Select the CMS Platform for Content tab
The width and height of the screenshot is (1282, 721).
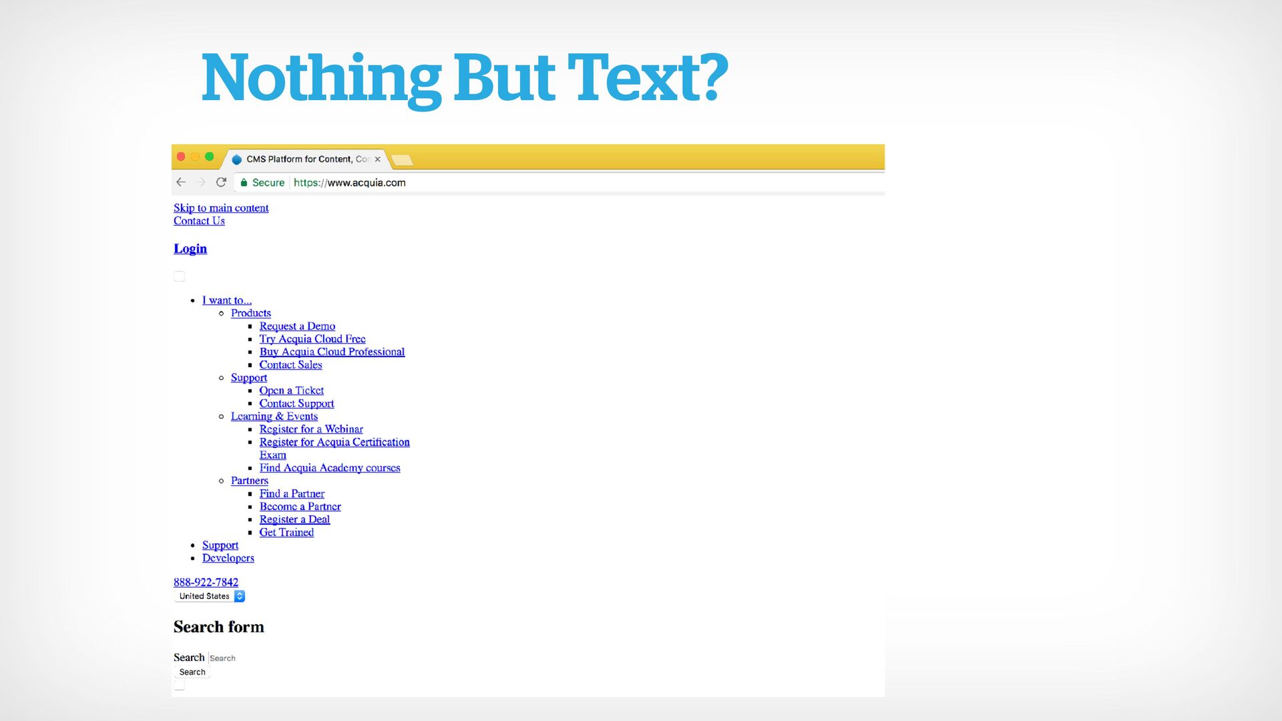pyautogui.click(x=306, y=159)
